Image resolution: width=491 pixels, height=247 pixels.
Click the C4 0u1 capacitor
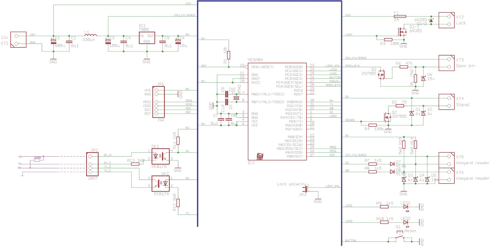coord(124,41)
